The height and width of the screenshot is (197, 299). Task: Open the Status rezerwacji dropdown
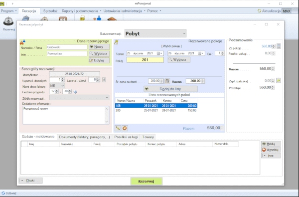(155, 33)
